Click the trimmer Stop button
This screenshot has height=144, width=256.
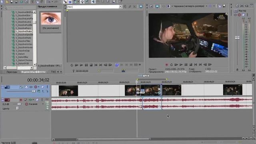point(91,65)
